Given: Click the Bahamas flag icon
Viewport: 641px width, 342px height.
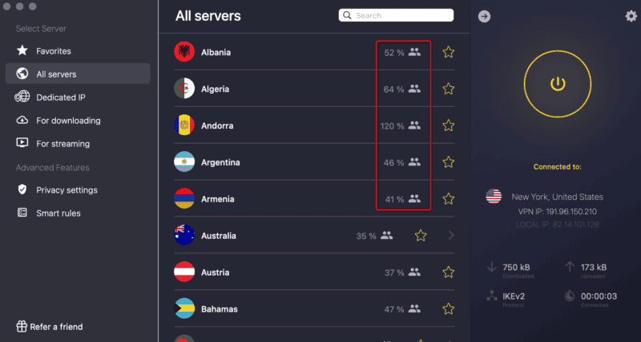Looking at the screenshot, I should (184, 308).
